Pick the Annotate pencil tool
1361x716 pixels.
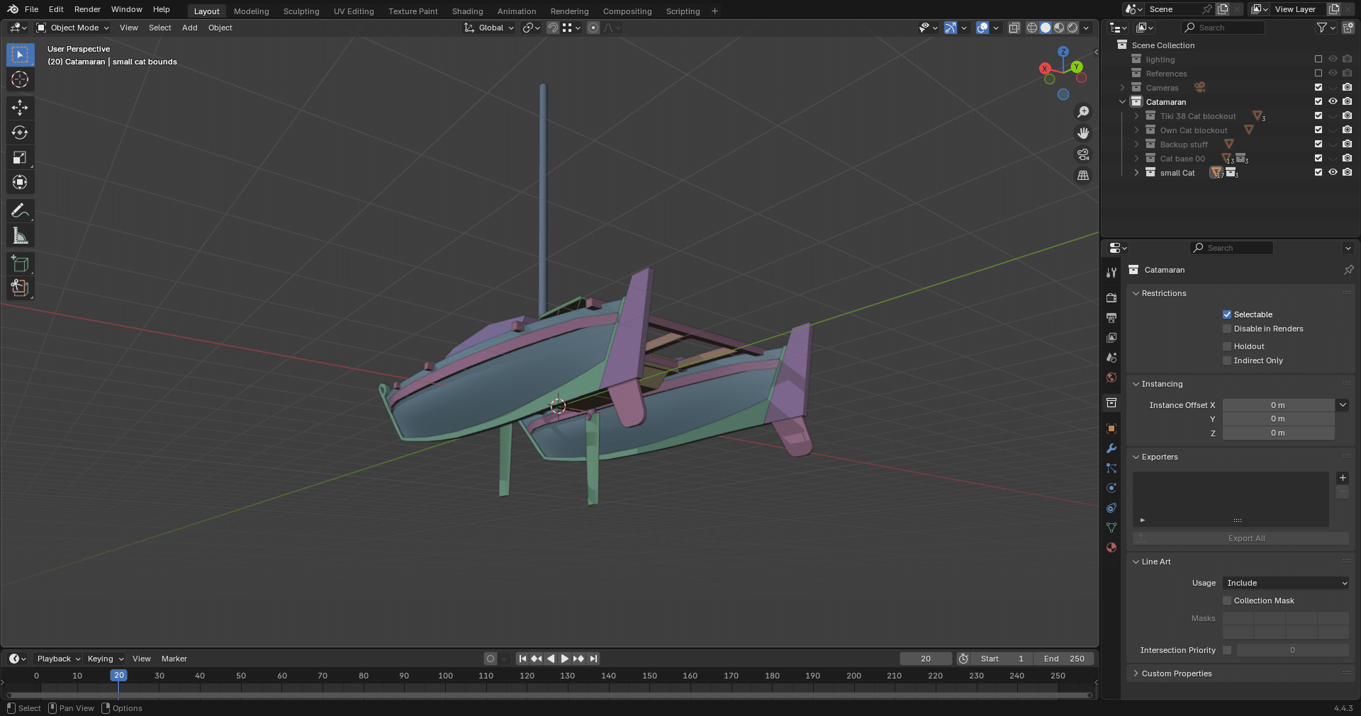(x=20, y=211)
